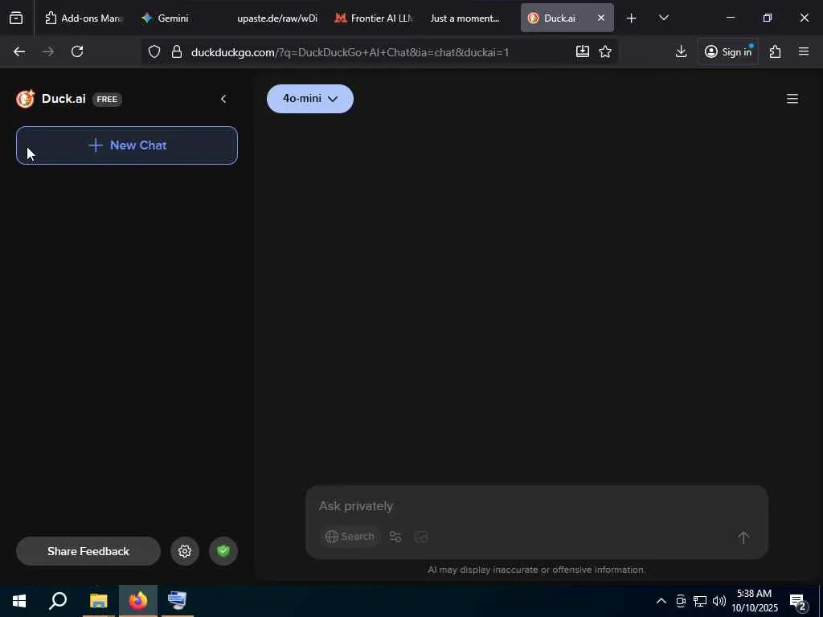Close the Duck.ai browser tab
Image resolution: width=823 pixels, height=617 pixels.
pyautogui.click(x=601, y=18)
